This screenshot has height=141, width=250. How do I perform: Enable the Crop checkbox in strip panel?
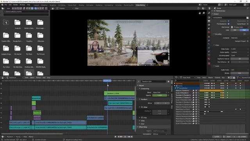[142, 117]
